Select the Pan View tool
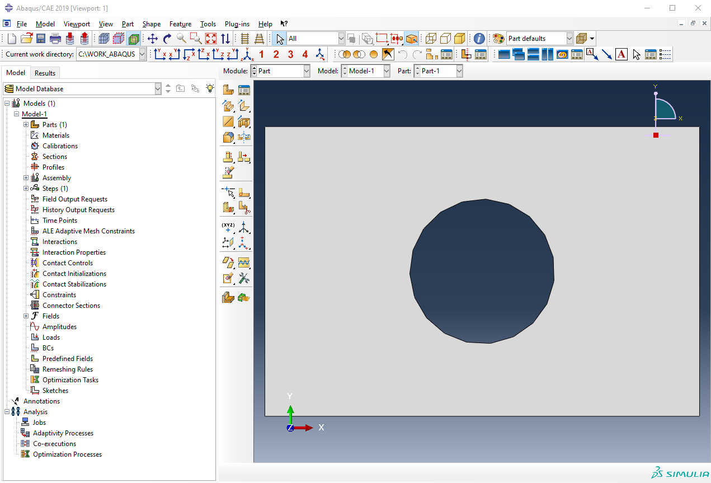Viewport: 711px width, 483px height. click(x=152, y=39)
